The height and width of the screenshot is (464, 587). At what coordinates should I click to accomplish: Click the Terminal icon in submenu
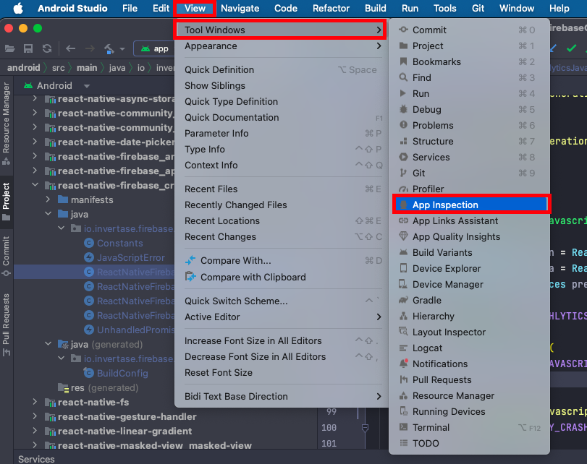coord(403,427)
